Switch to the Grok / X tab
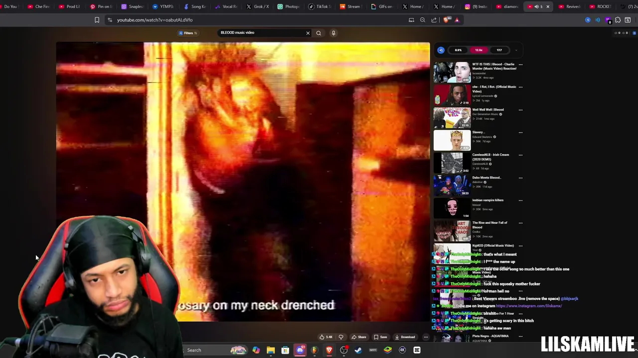The image size is (638, 358). click(258, 6)
